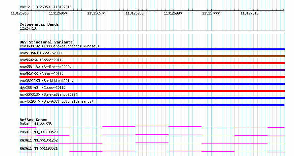294x156 pixels.
Task: Click the Cytogenetic Bands track title
Action: 39,24
